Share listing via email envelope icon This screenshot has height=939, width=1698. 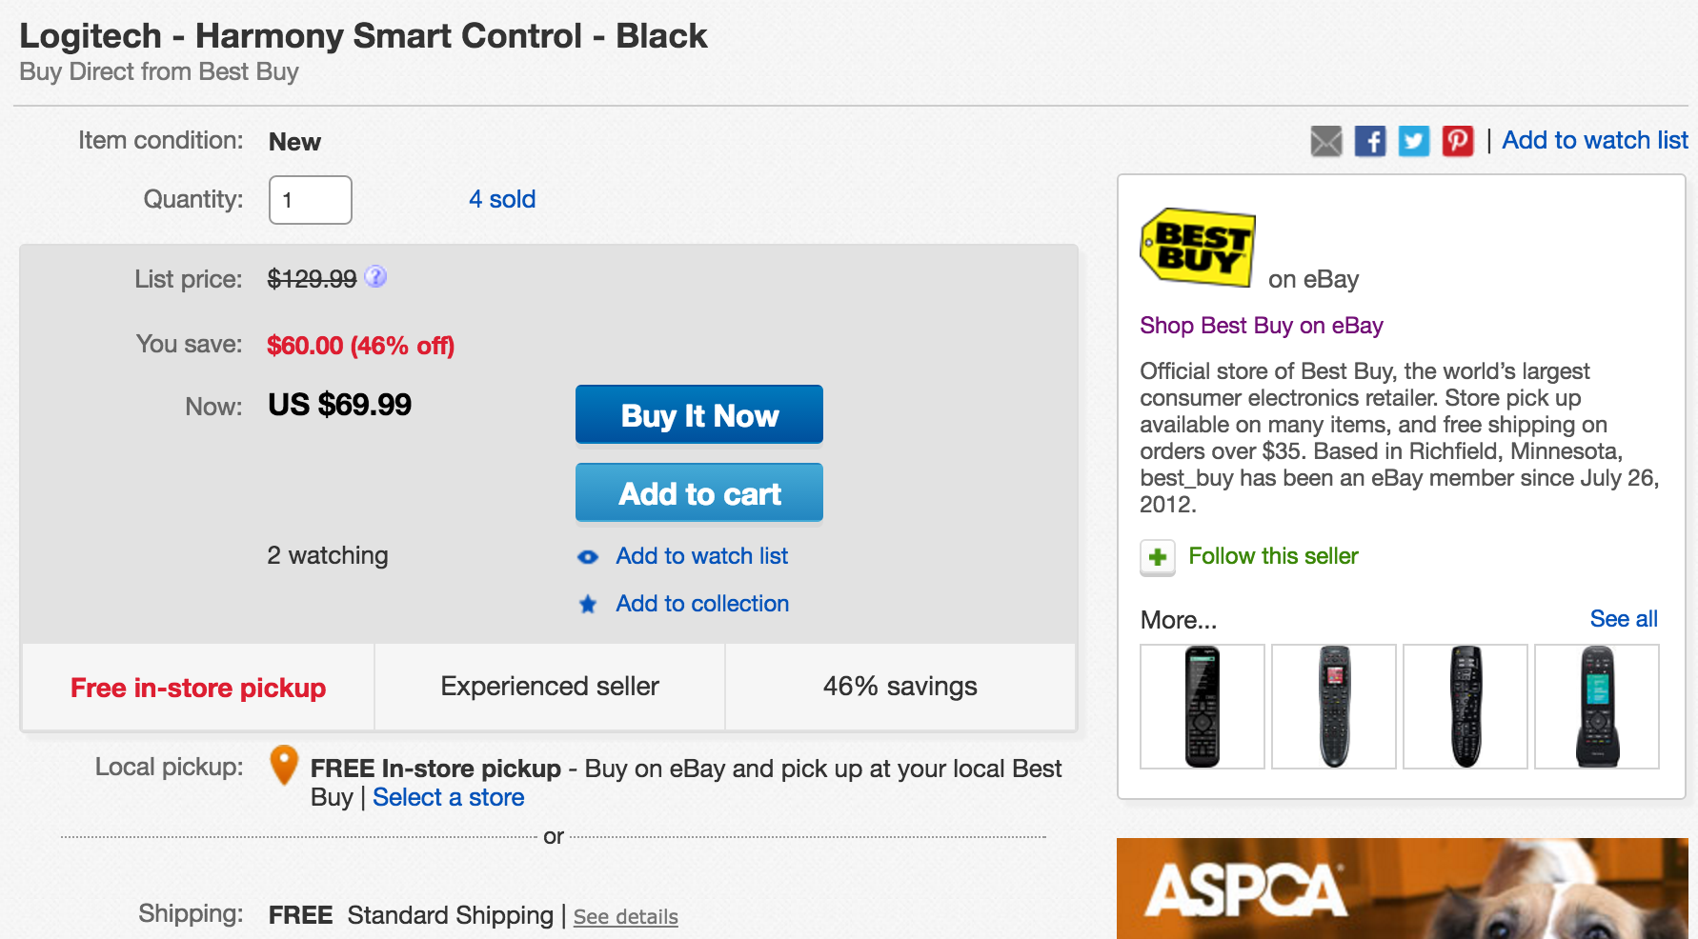[1325, 141]
